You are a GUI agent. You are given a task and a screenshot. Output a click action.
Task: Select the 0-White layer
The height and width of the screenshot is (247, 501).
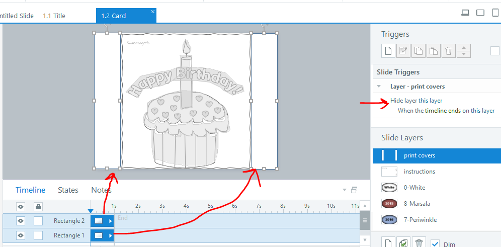[x=437, y=188]
